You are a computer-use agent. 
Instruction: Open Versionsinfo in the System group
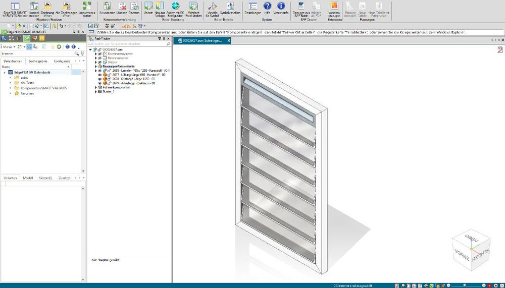pos(281,6)
